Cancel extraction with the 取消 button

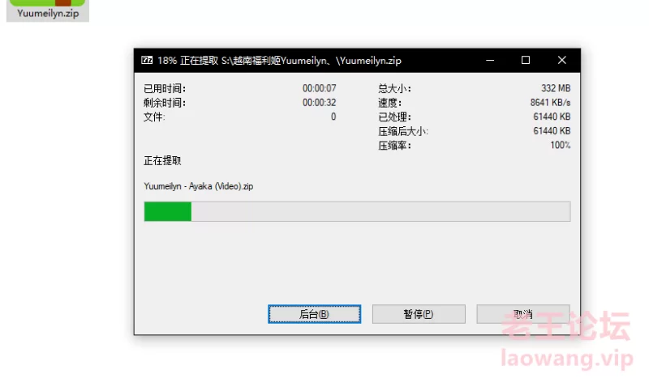coord(522,314)
